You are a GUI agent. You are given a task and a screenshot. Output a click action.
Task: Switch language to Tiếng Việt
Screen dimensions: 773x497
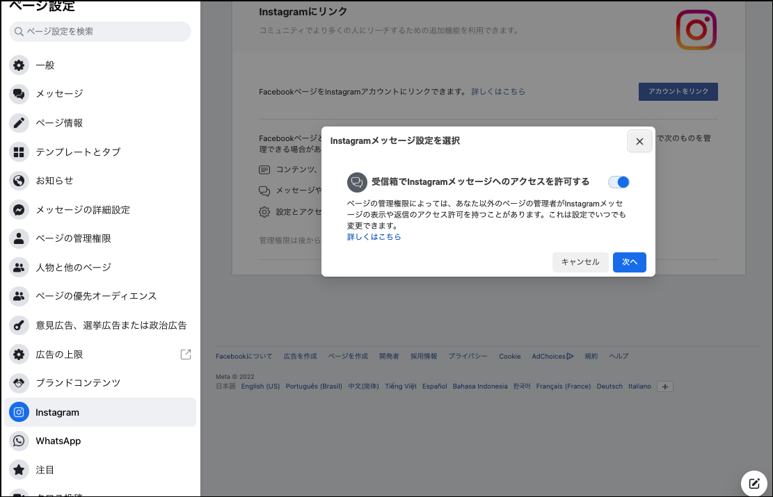tap(401, 386)
